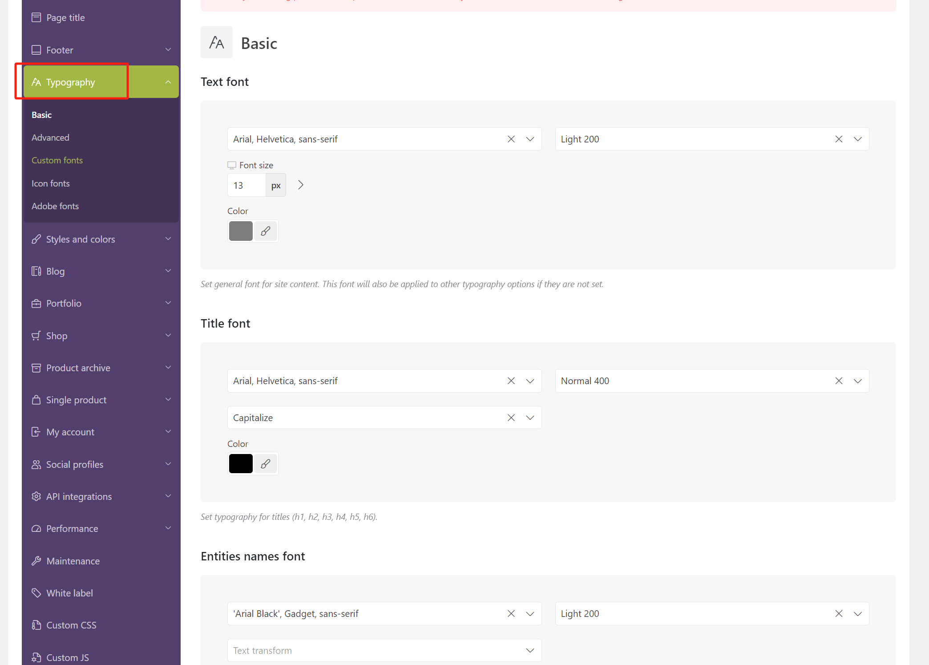Viewport: 929px width, 665px height.
Task: Click the desktop device icon beside Font size
Action: coord(232,165)
